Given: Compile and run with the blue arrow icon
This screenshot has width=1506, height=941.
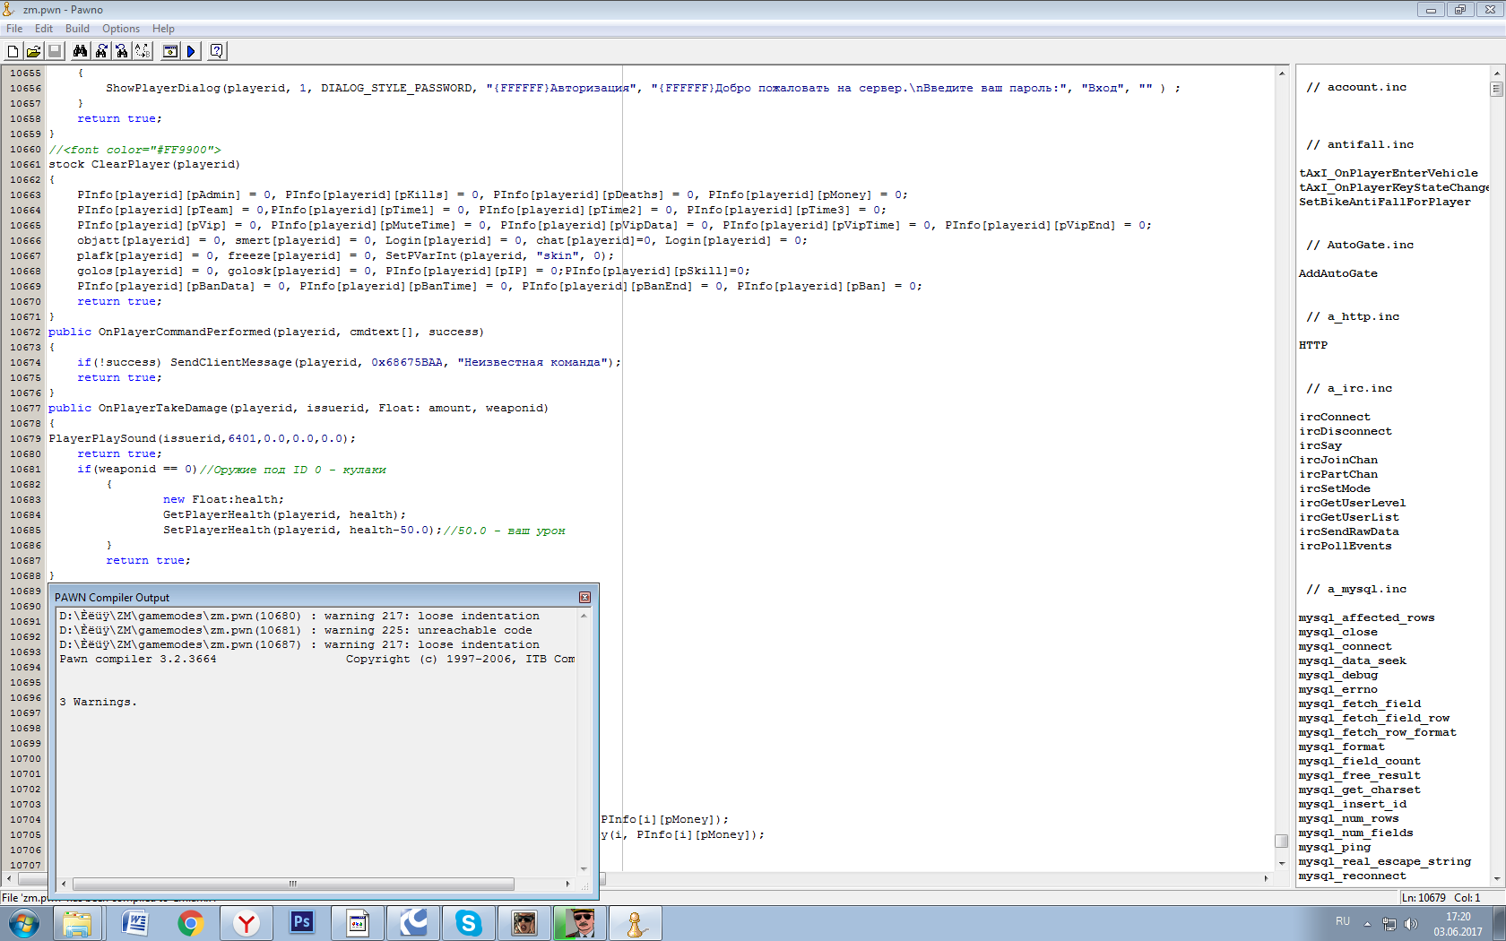Looking at the screenshot, I should (x=191, y=51).
